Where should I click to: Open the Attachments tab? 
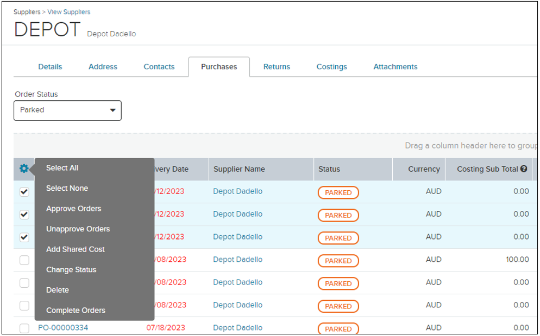[x=395, y=67]
